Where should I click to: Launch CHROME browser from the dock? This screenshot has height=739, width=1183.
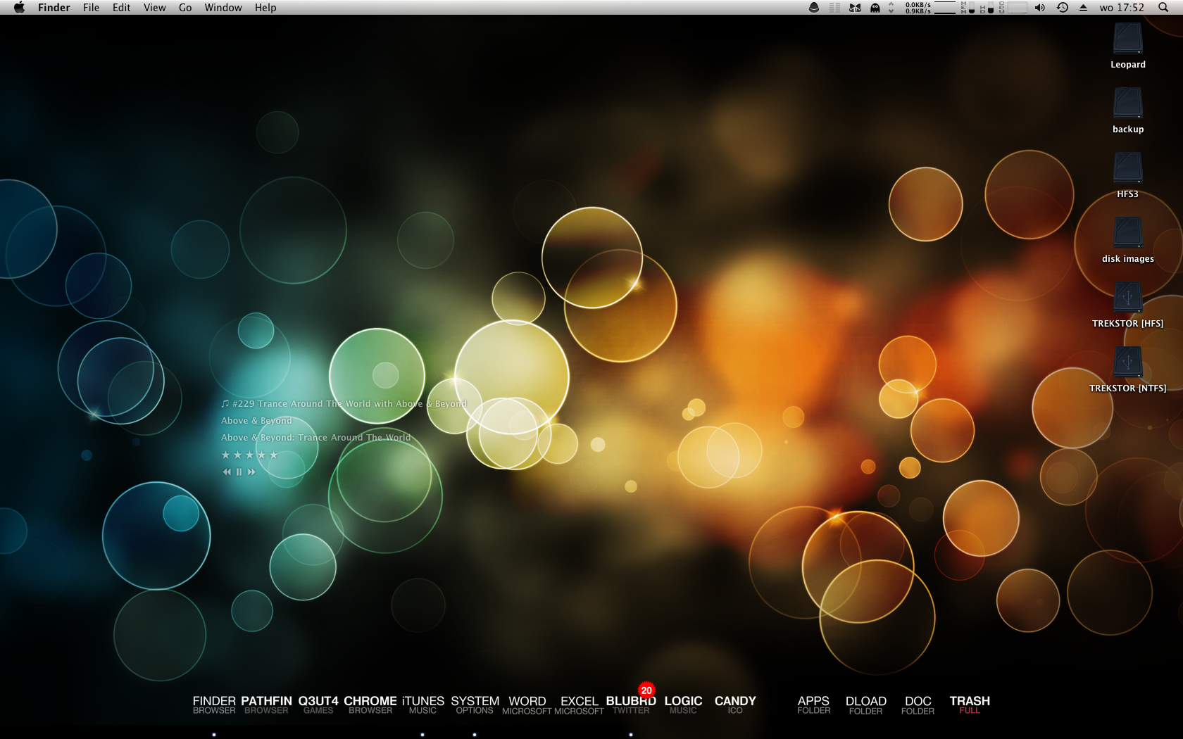pyautogui.click(x=370, y=705)
